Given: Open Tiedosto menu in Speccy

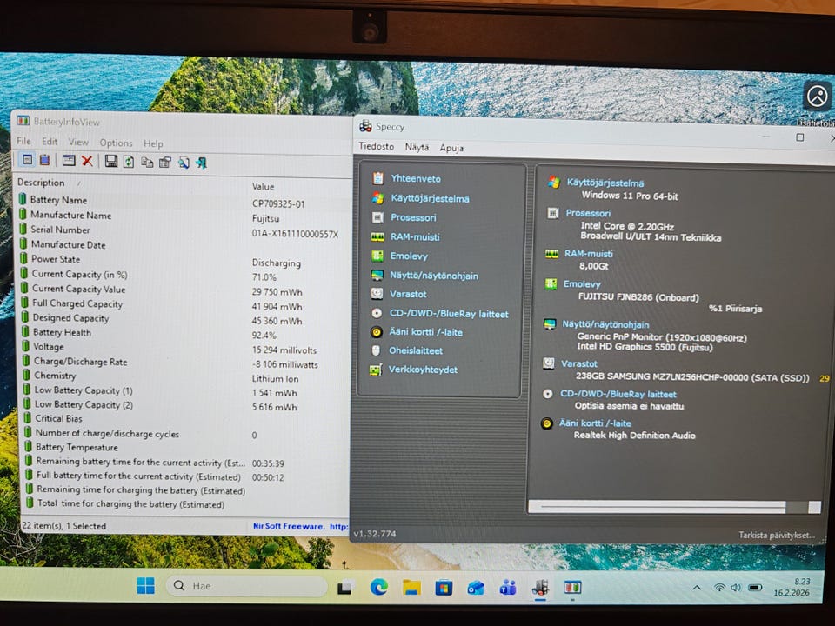Looking at the screenshot, I should pyautogui.click(x=376, y=146).
